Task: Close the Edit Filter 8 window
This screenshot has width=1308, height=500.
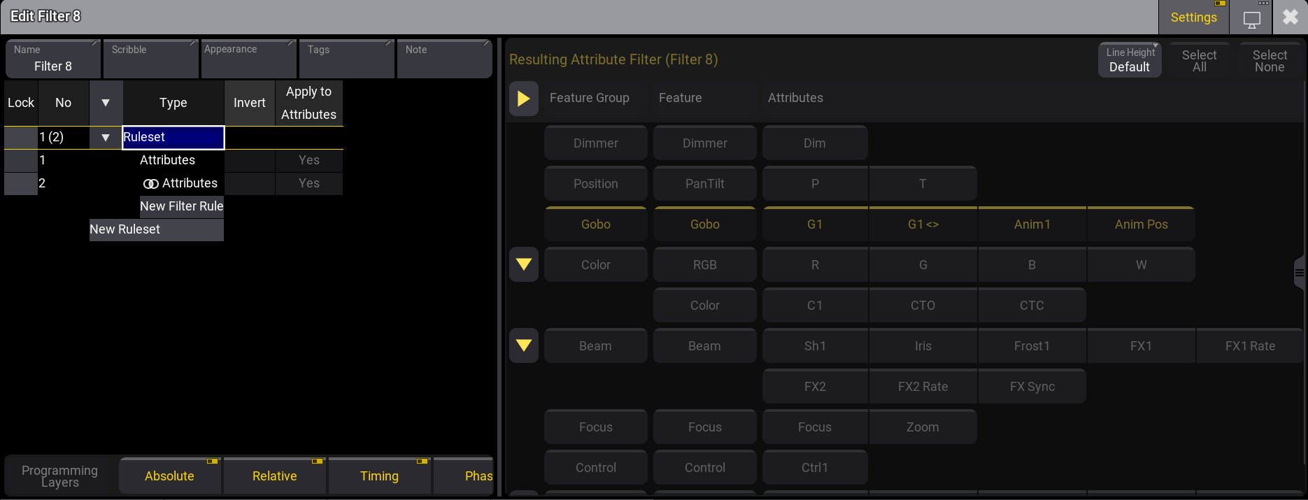Action: (1290, 17)
